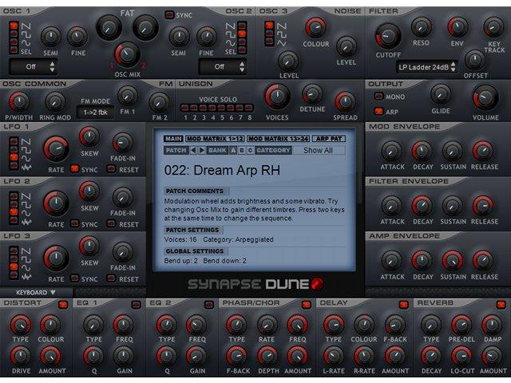Click the Patch Comments text
The width and height of the screenshot is (511, 383).
point(254,210)
